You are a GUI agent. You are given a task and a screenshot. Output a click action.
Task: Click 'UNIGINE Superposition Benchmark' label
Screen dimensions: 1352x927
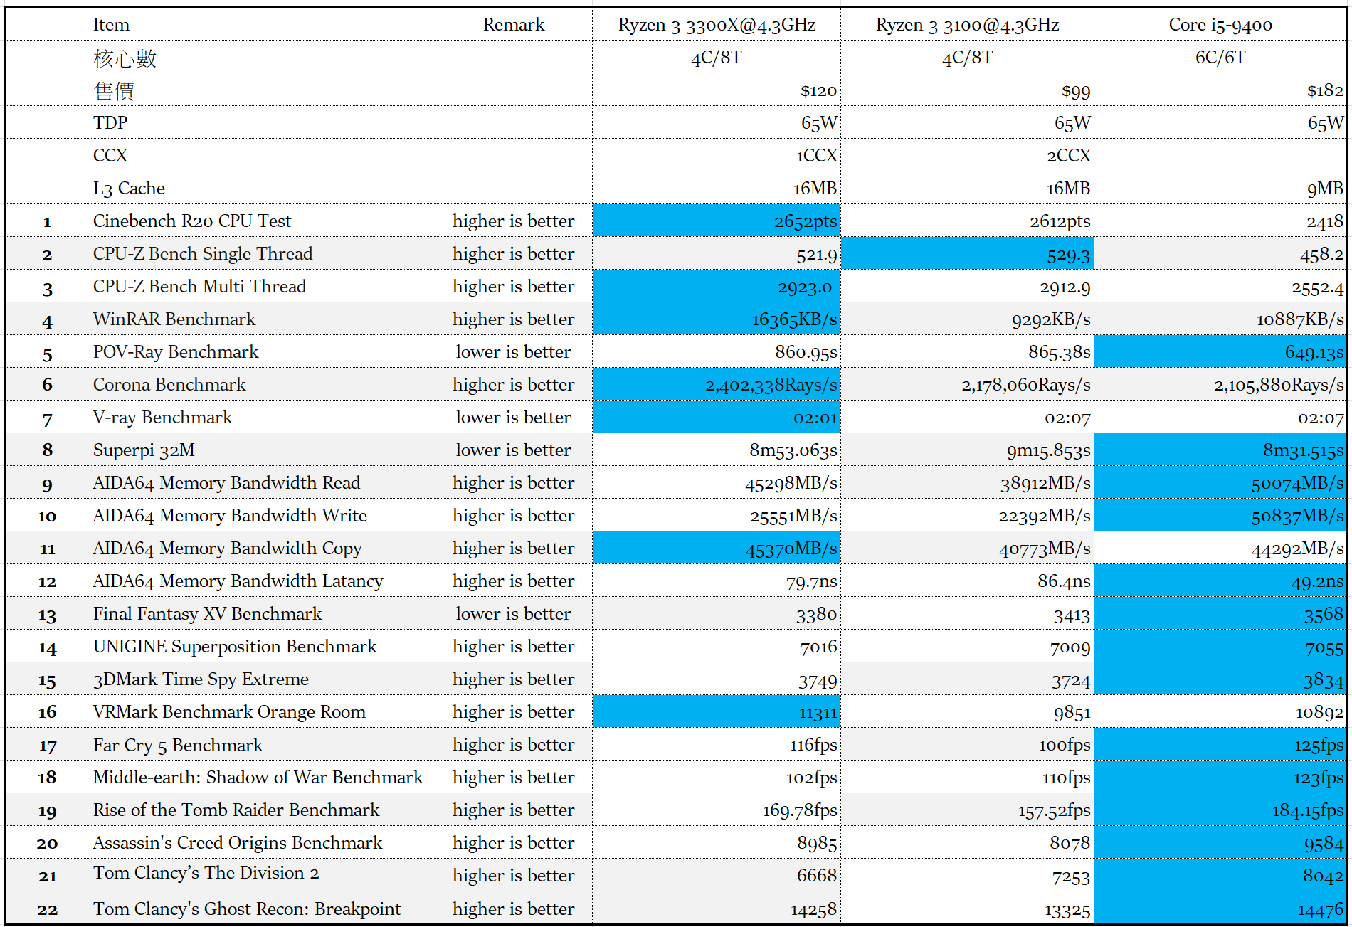tap(263, 646)
